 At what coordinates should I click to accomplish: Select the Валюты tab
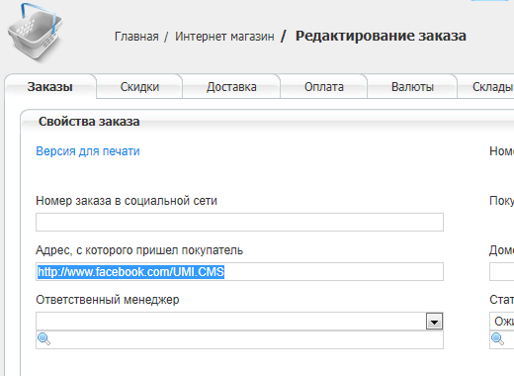(x=412, y=87)
